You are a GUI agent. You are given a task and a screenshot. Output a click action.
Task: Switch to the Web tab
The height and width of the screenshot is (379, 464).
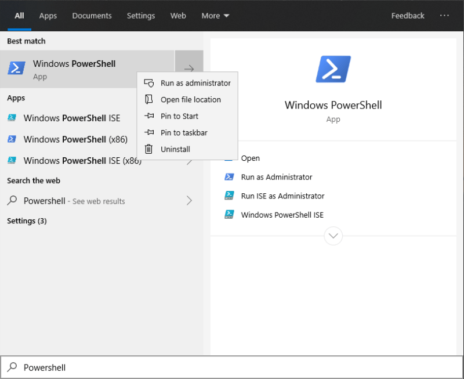point(178,16)
